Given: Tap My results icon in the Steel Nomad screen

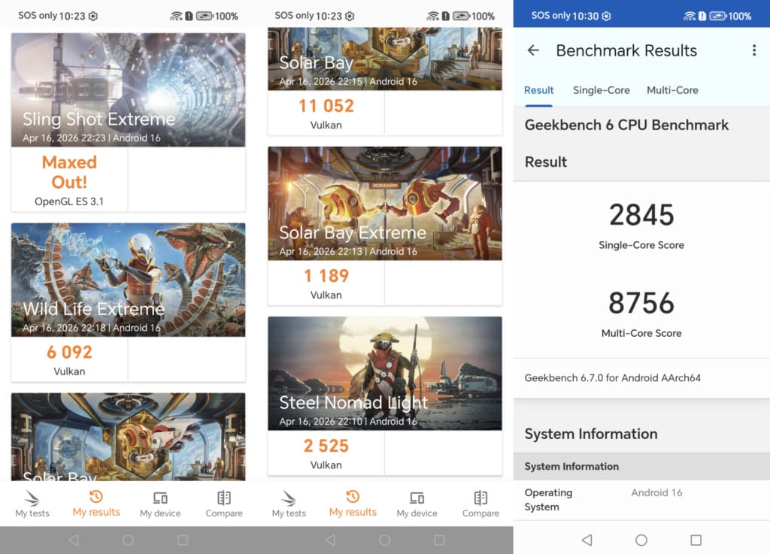Looking at the screenshot, I should point(352,497).
